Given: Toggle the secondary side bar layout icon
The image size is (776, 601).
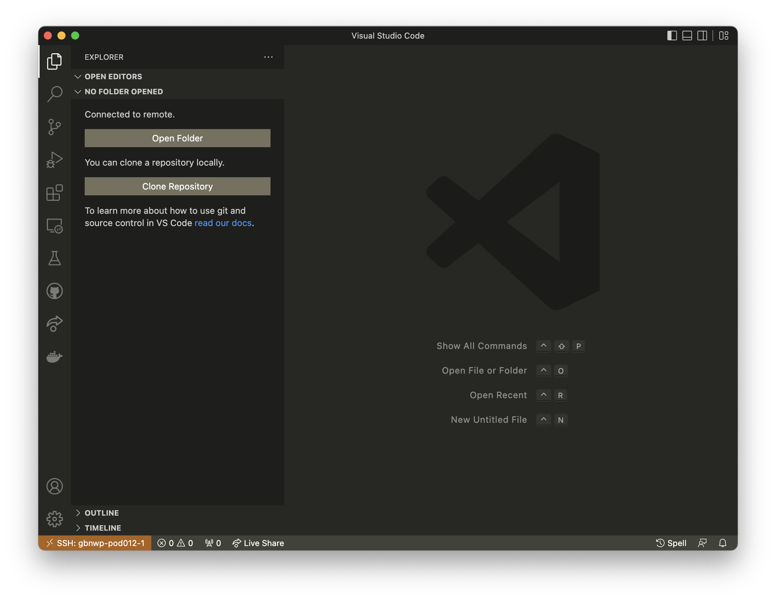Looking at the screenshot, I should (x=702, y=36).
